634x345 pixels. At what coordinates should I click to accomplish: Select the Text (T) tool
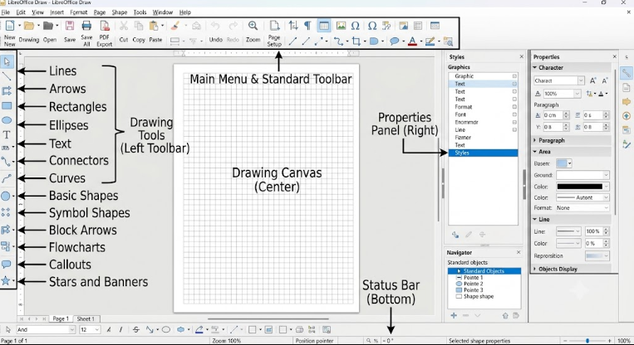tap(7, 135)
